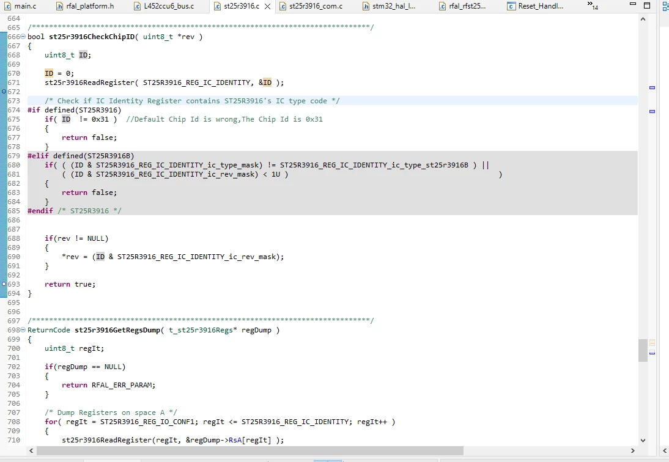
Task: Jump to the topmost overview ruler annotation
Action: pos(652,88)
